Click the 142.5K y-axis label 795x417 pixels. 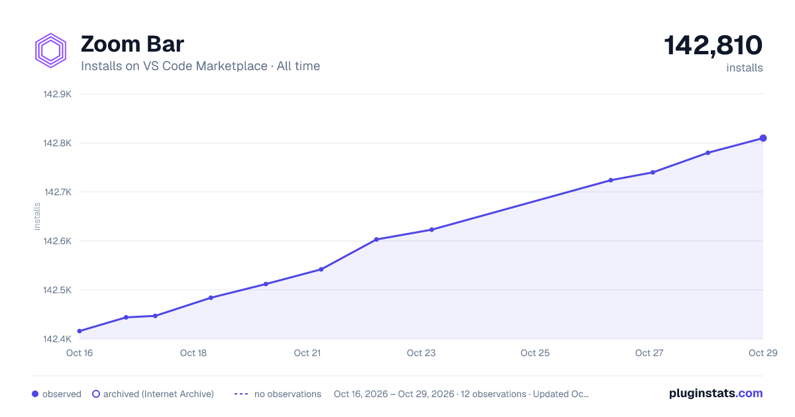57,290
